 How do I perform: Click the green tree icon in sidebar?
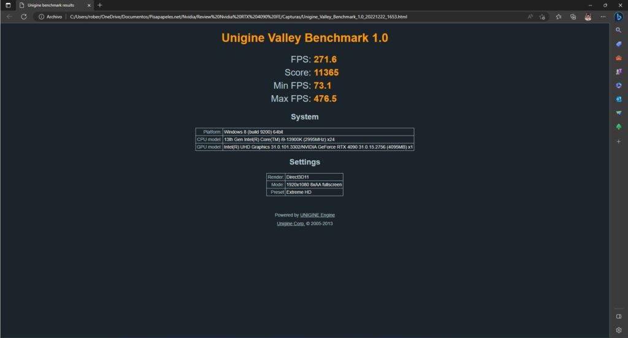coord(618,126)
